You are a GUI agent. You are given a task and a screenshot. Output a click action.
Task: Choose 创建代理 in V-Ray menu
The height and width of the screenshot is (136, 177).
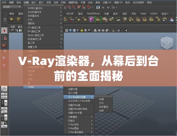coord(79,89)
